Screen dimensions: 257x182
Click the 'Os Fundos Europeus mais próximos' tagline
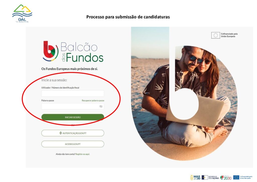pyautogui.click(x=70, y=69)
